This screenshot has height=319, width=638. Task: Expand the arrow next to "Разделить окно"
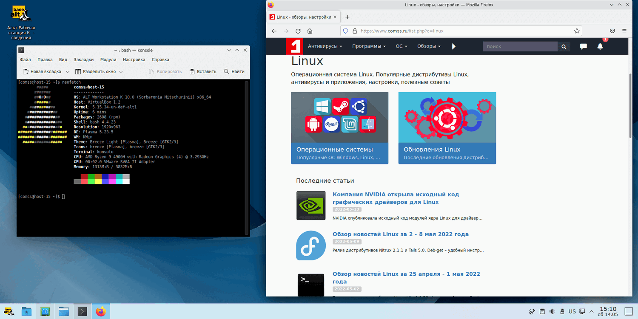pos(121,71)
